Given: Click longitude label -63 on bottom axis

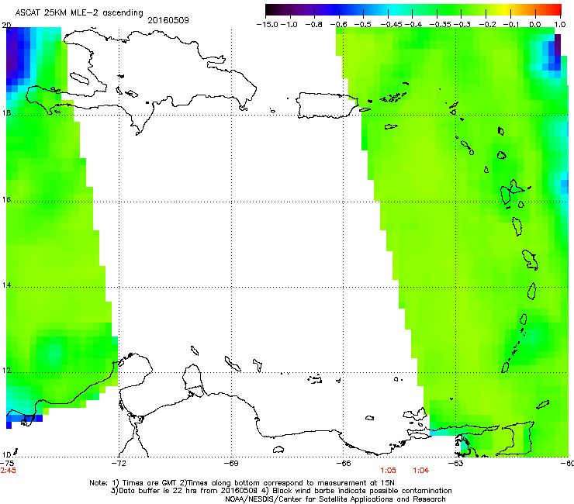Looking at the screenshot, I should pos(456,464).
